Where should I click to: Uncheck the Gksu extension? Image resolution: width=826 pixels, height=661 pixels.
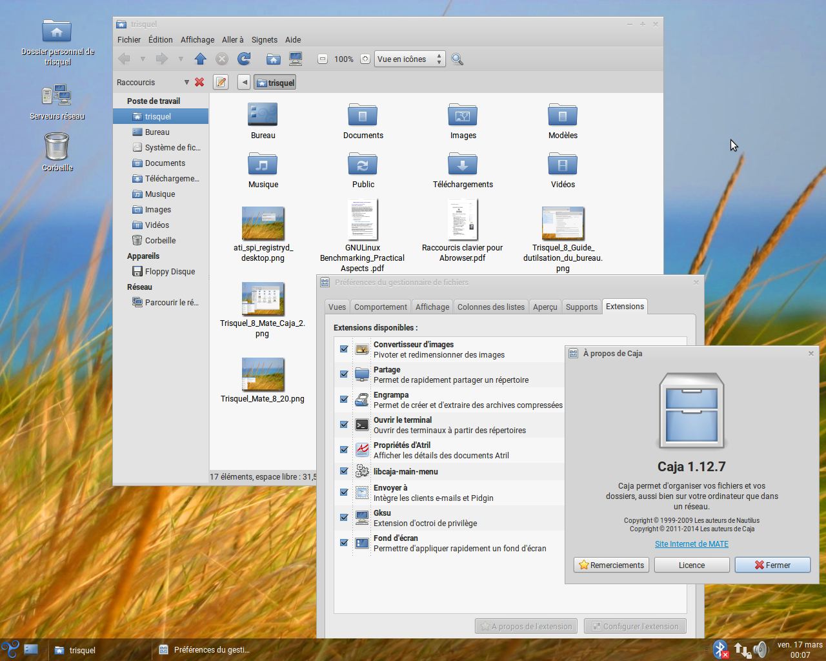(x=344, y=518)
